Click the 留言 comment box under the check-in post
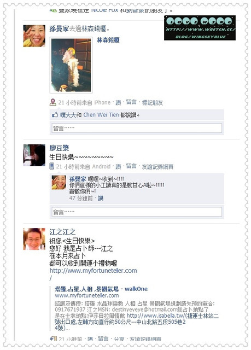 (137, 128)
